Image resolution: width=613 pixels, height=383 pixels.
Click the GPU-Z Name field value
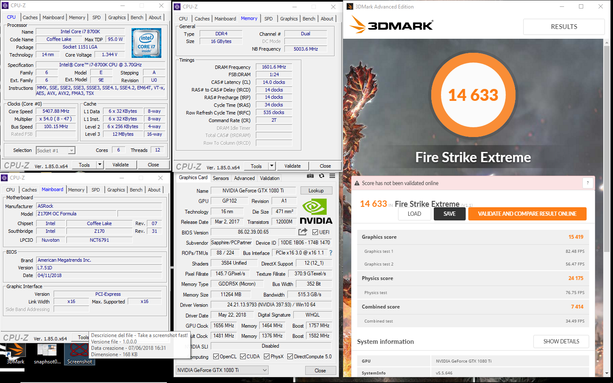point(253,191)
